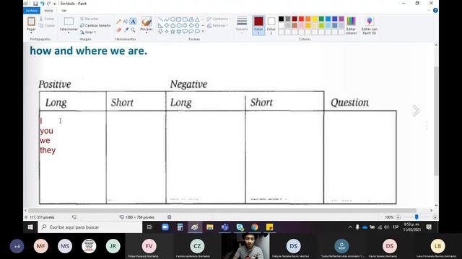Pick the purple palette color

tap(341, 19)
